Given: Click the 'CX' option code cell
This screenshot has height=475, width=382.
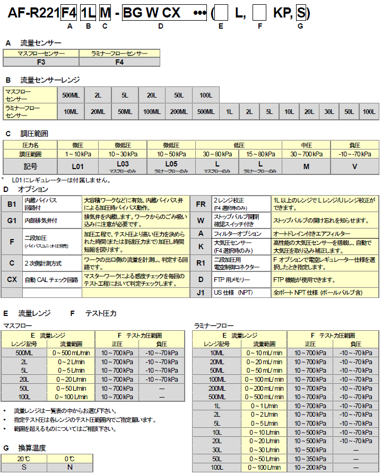Looking at the screenshot, I should 12,279.
